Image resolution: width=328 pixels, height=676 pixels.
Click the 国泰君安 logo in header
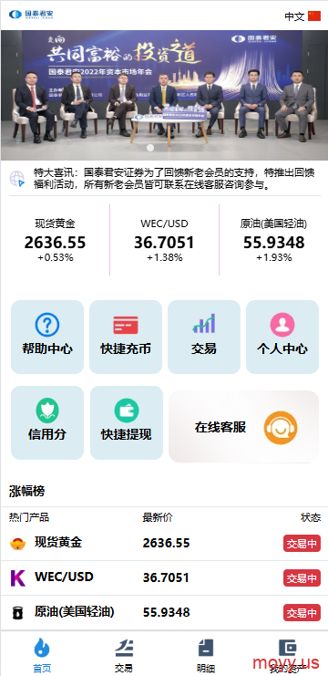[31, 15]
